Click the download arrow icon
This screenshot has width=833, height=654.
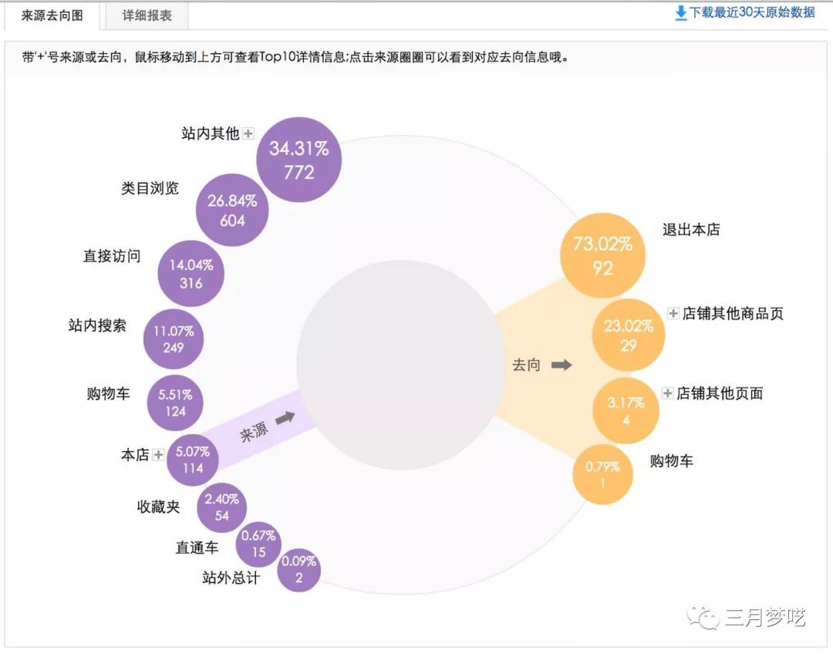680,13
